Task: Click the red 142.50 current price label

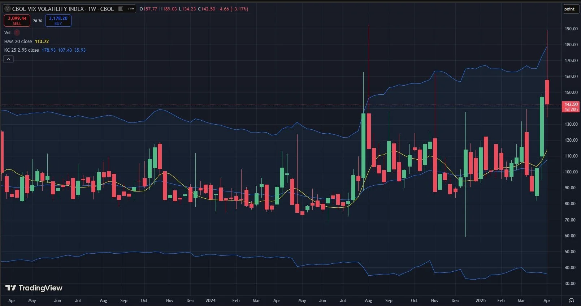Action: click(571, 107)
